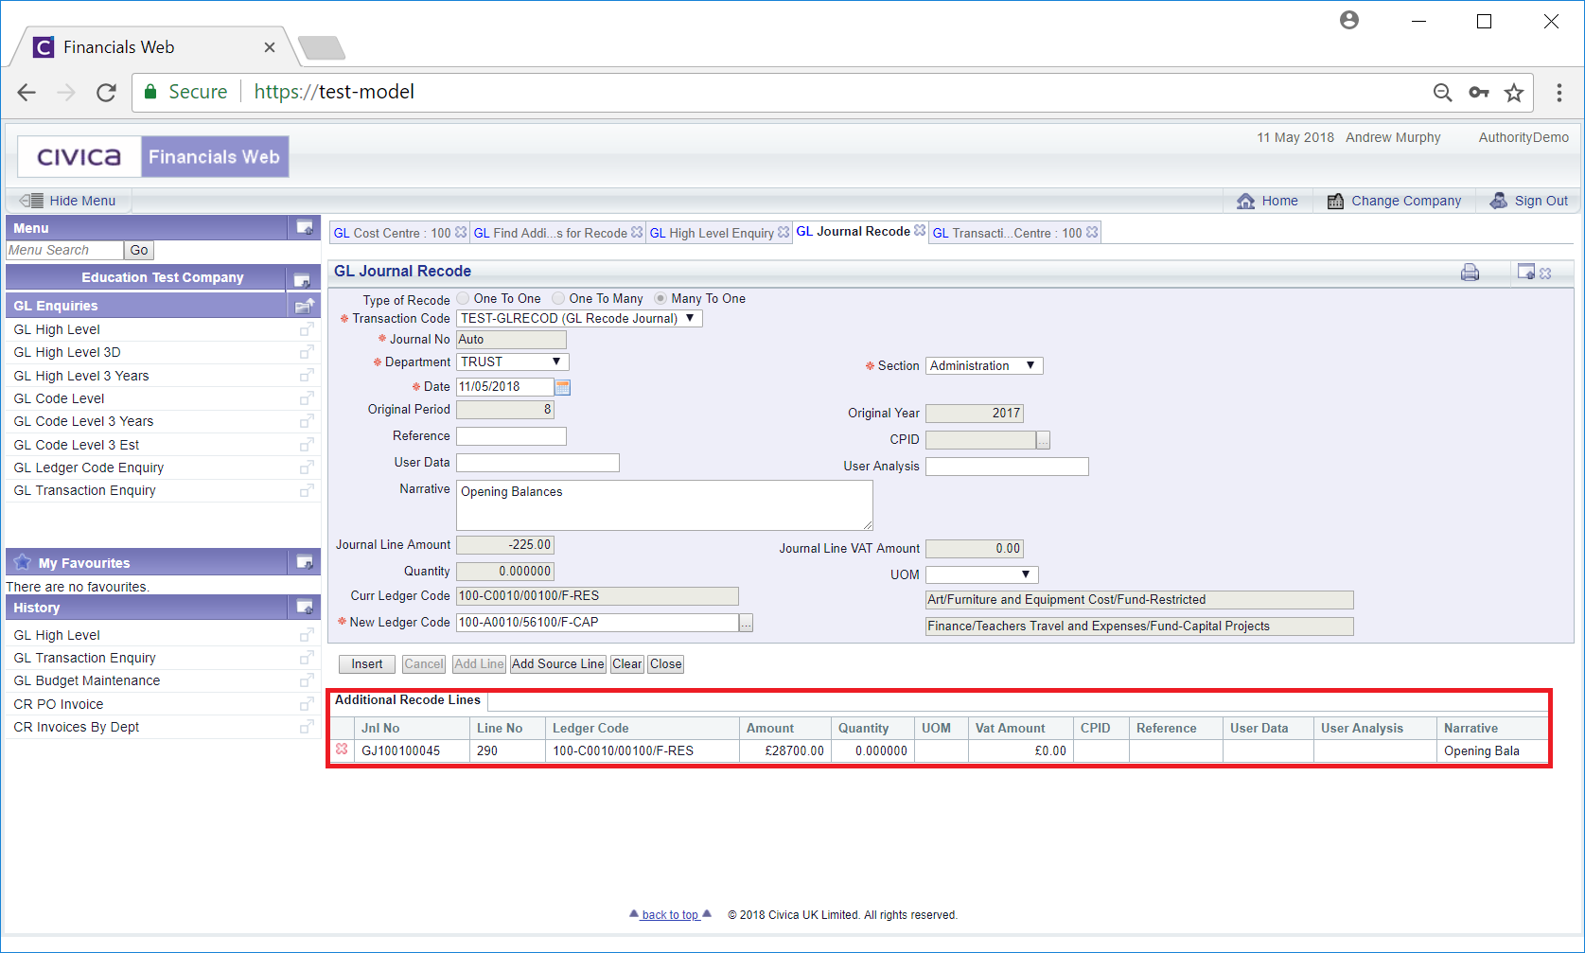Click the User Analysis input field
1585x953 pixels.
(1007, 467)
